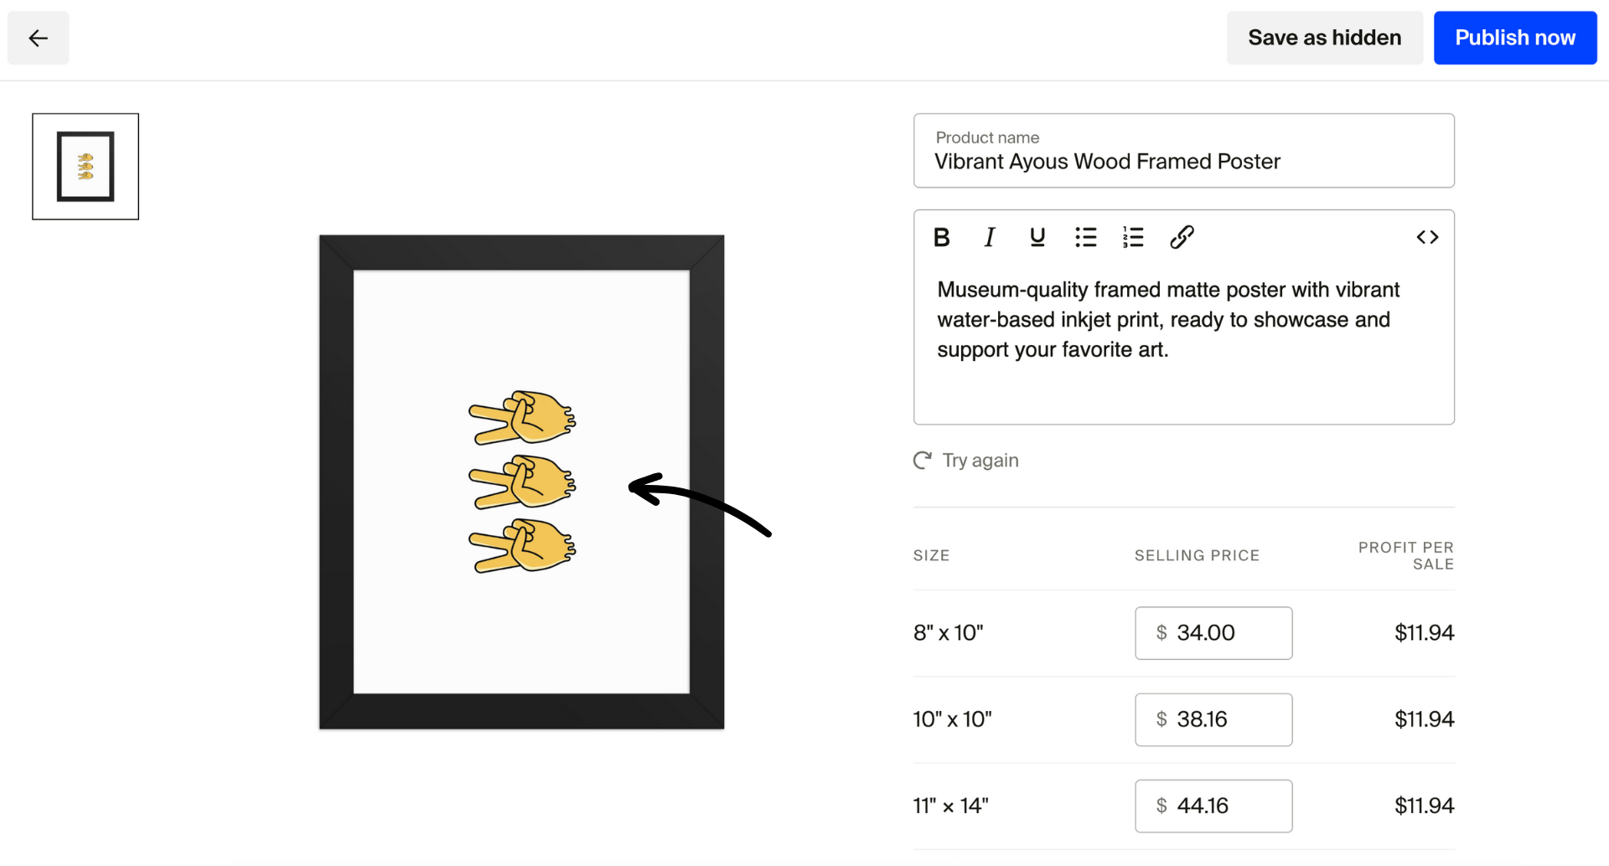1609x866 pixels.
Task: Edit the 10" x 10" selling price
Action: tap(1213, 719)
